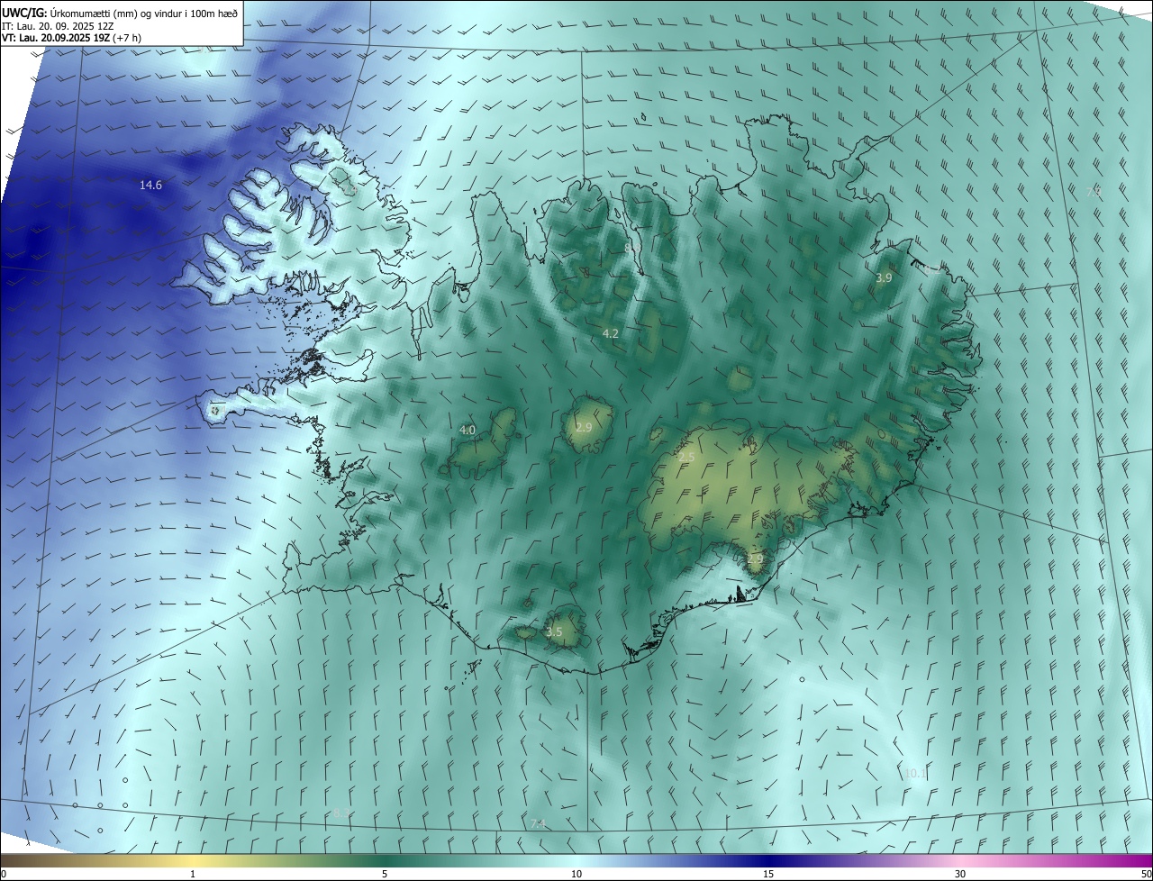
Task: Click the faint 8.3 value above the color bar
Action: click(x=340, y=814)
